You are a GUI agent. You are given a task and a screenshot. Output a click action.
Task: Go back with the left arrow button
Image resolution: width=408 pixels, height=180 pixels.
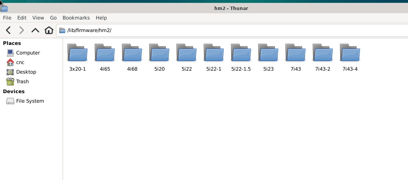pos(8,30)
